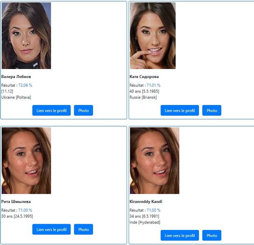Open profile link for Kiranreddy Kandi
Screen dimensions: 254x245
tap(180, 235)
